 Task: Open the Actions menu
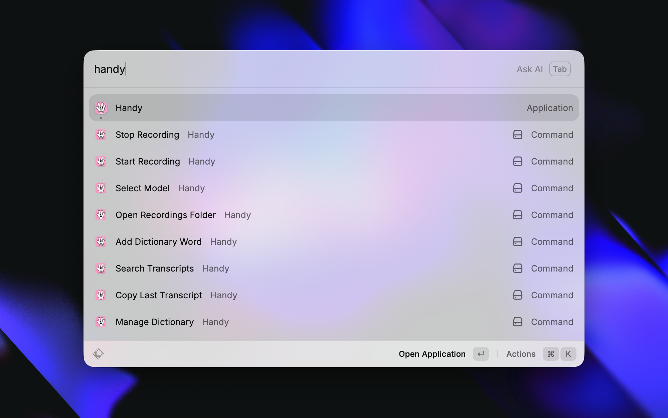[x=521, y=354]
